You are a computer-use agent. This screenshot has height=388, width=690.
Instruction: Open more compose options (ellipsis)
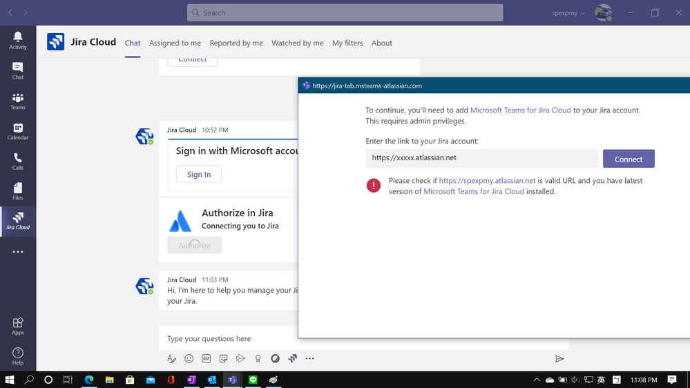tap(310, 358)
